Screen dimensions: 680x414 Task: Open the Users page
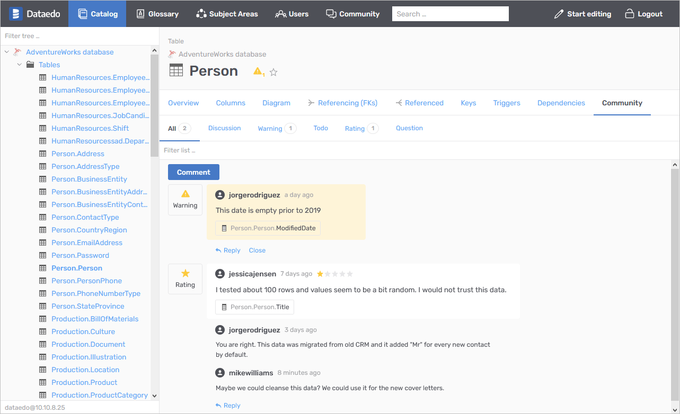click(x=292, y=14)
